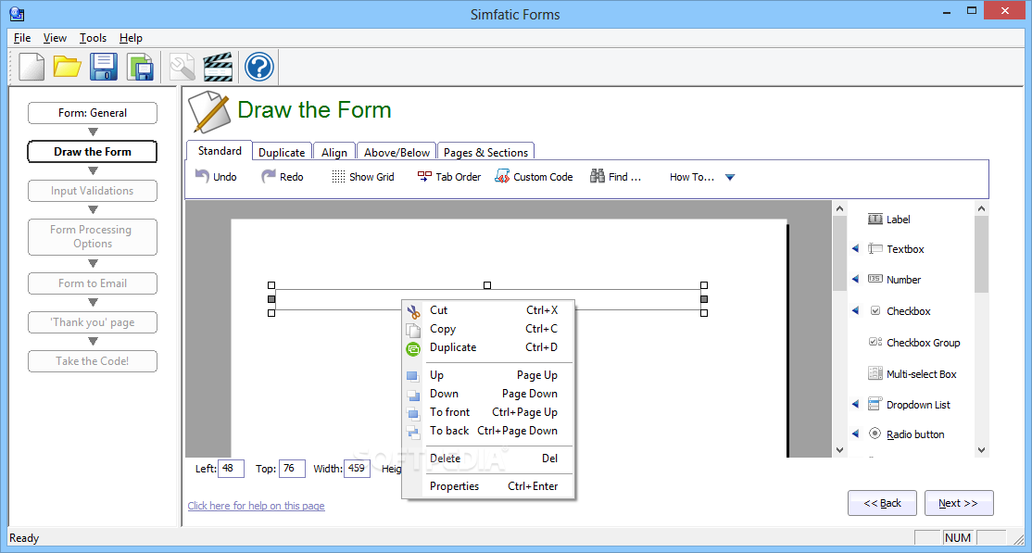Click the Next >> button

point(958,503)
